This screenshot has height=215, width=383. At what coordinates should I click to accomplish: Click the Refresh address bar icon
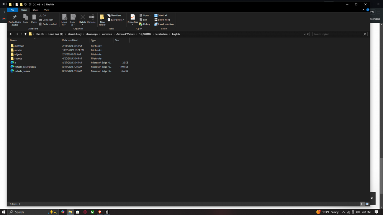(x=308, y=34)
